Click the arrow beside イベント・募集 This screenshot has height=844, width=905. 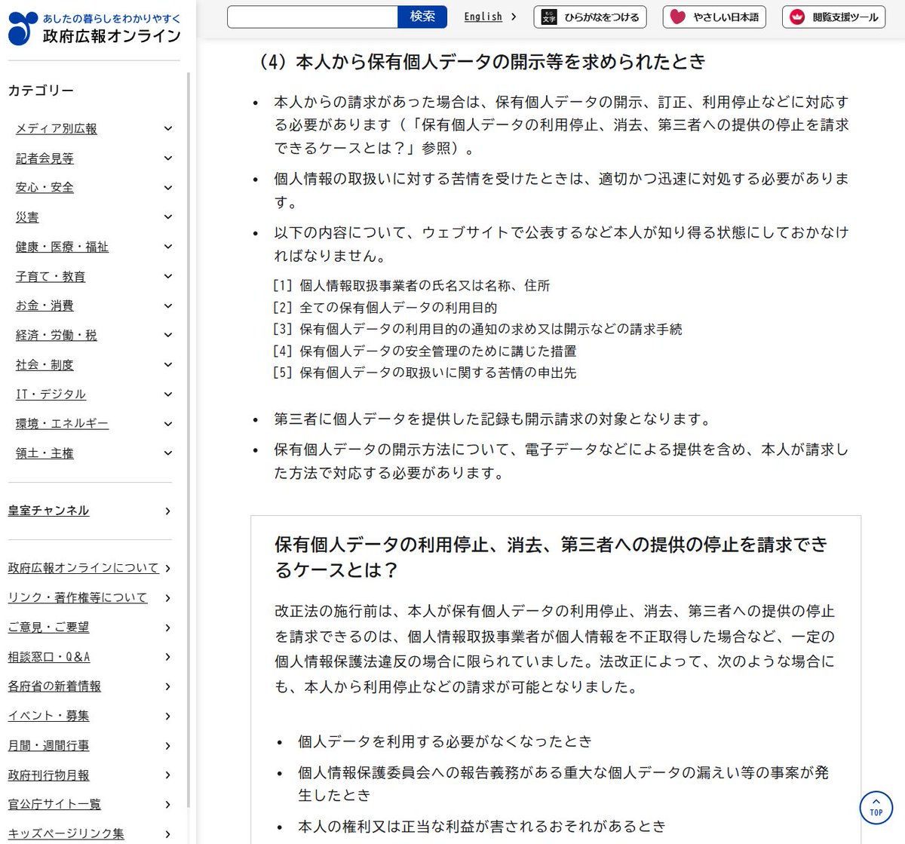click(167, 716)
